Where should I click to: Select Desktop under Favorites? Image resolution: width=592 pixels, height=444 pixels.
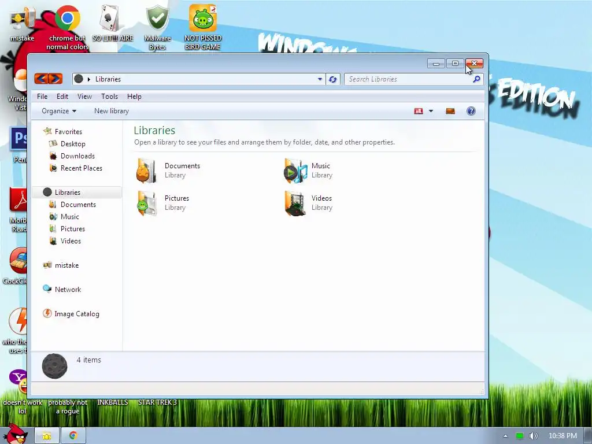click(x=73, y=144)
